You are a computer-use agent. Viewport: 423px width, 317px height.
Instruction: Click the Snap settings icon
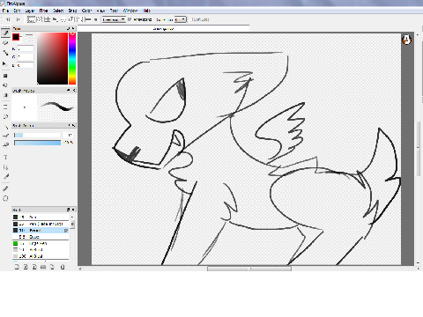pyautogui.click(x=95, y=19)
